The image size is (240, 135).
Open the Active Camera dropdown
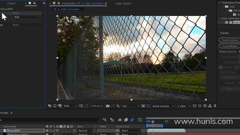pos(163,106)
